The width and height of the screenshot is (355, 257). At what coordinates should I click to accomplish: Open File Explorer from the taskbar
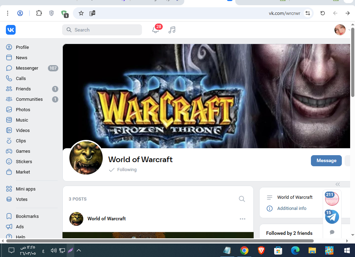point(312,250)
